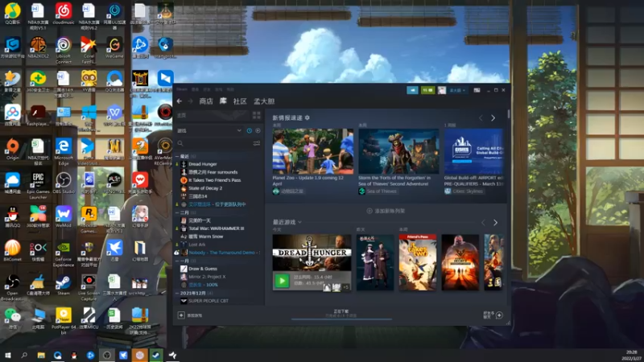This screenshot has width=644, height=362.
Task: Switch library to grid view icon
Action: click(x=257, y=115)
